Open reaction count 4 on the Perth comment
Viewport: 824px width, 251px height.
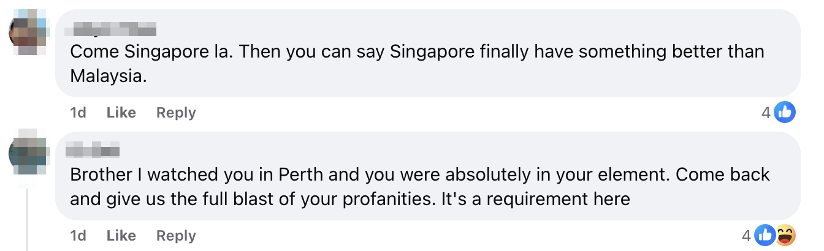click(746, 236)
